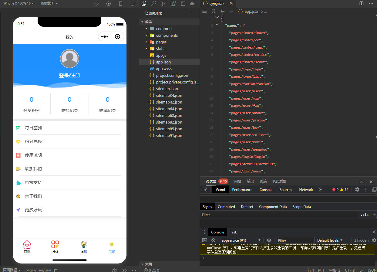Toggle the console live expression eye icon
This screenshot has height=272, width=377.
pyautogui.click(x=269, y=240)
